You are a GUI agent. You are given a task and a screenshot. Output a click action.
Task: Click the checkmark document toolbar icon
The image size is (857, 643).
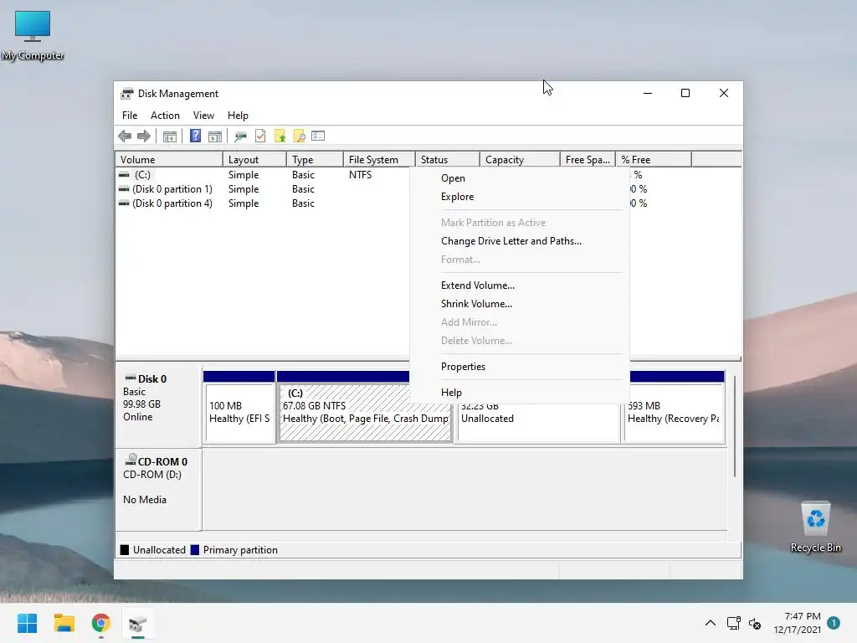260,136
